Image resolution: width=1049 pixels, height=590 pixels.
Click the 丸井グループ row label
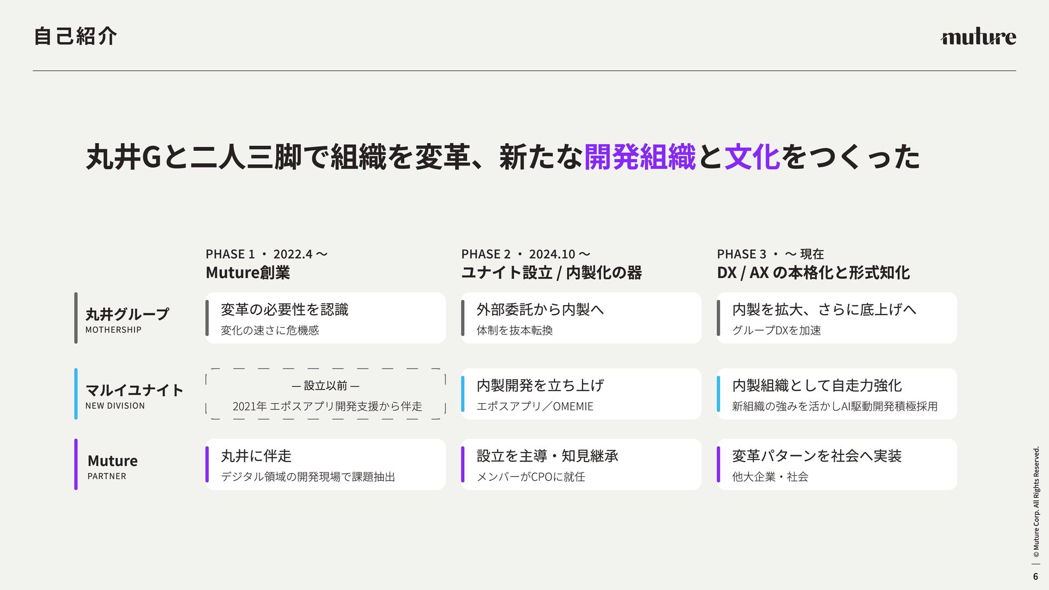(127, 314)
